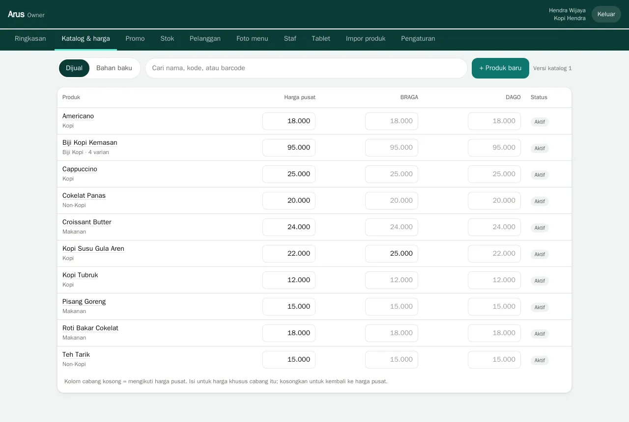The image size is (629, 422).
Task: Click the BRAGA column header
Action: [x=409, y=97]
